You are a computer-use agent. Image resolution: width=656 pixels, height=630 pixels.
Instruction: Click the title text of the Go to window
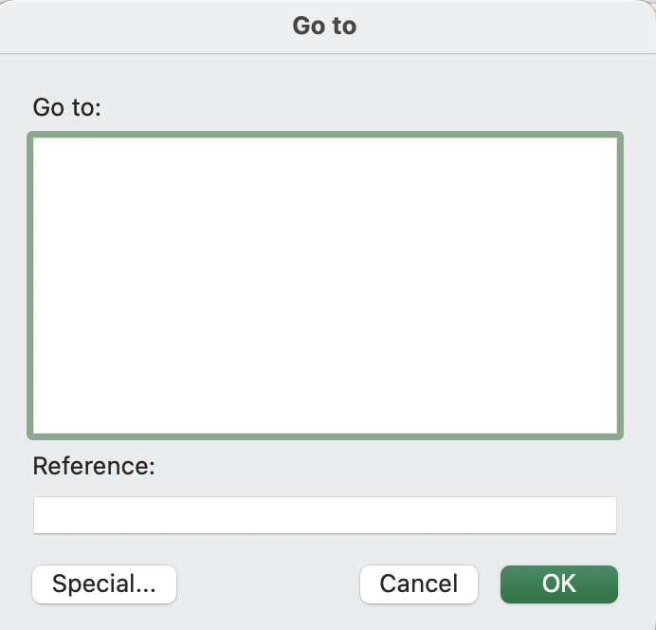click(x=324, y=26)
